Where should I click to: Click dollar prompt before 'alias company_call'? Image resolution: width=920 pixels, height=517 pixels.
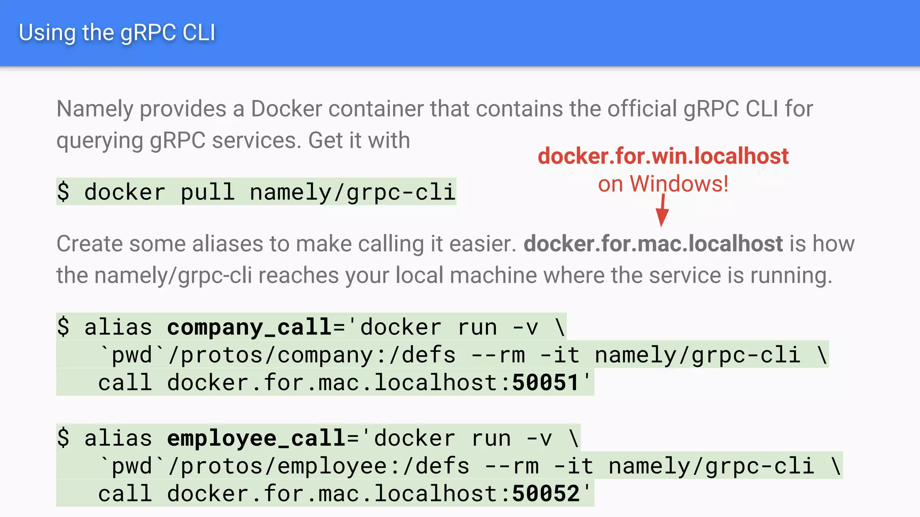63,327
